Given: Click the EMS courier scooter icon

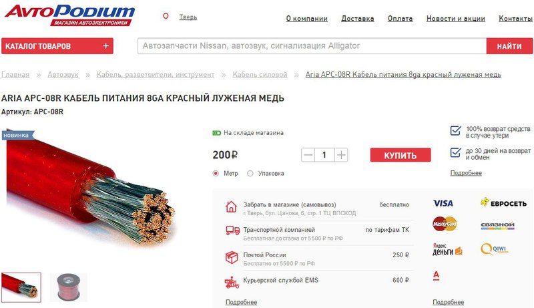Looking at the screenshot, I should coord(232,283).
